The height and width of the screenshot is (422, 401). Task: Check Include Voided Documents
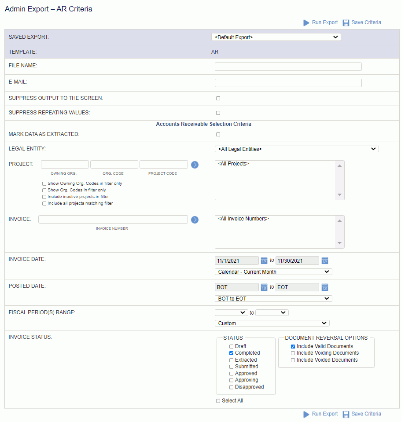click(293, 360)
